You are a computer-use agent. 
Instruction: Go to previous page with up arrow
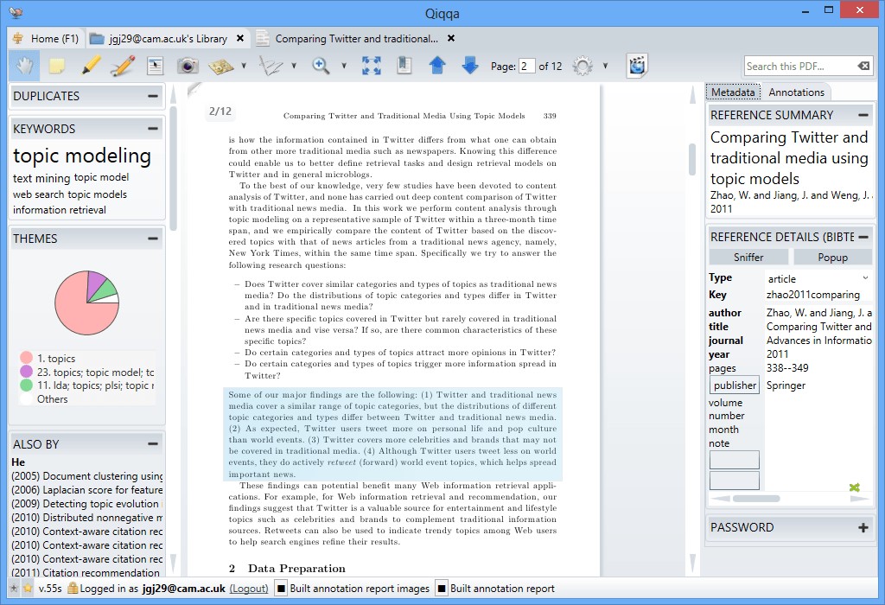[x=437, y=66]
